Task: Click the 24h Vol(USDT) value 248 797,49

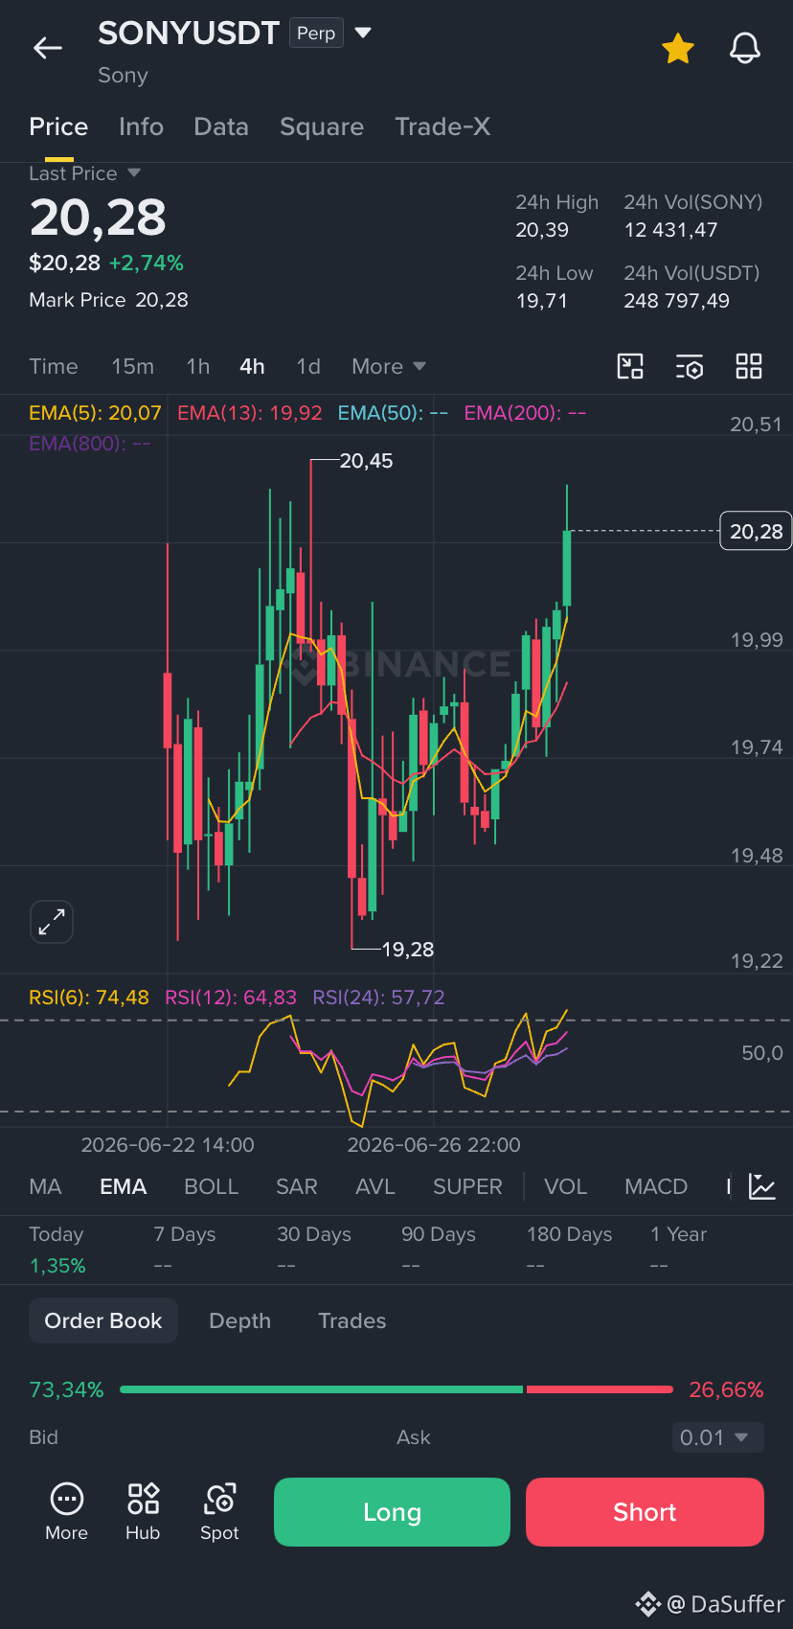Action: point(676,301)
